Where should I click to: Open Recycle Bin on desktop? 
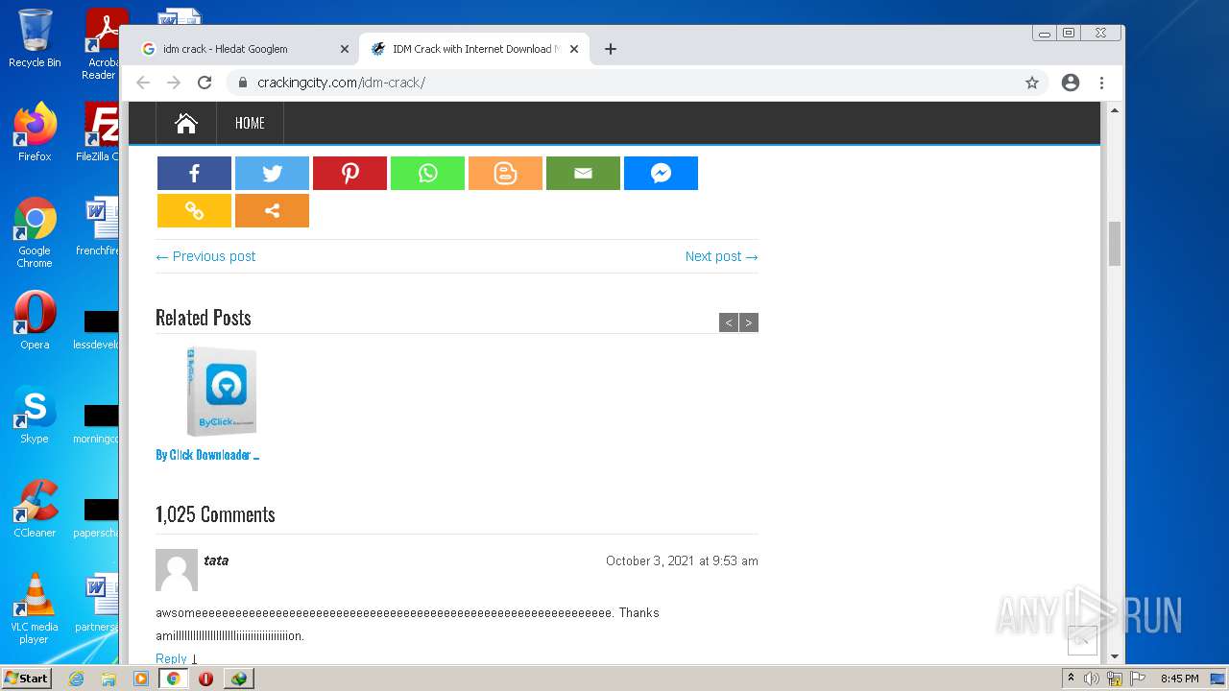coord(35,39)
